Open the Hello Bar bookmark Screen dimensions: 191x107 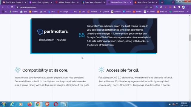click(x=162, y=12)
